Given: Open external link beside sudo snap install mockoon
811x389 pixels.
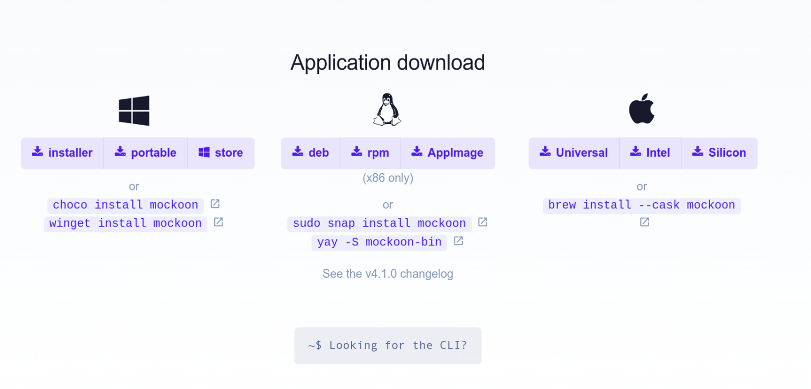Looking at the screenshot, I should (482, 222).
